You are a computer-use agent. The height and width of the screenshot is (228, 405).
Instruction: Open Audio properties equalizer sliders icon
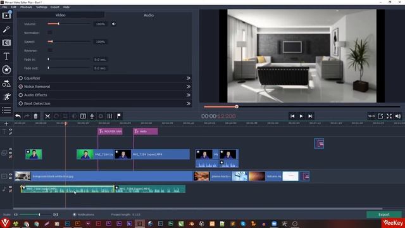coord(109,116)
